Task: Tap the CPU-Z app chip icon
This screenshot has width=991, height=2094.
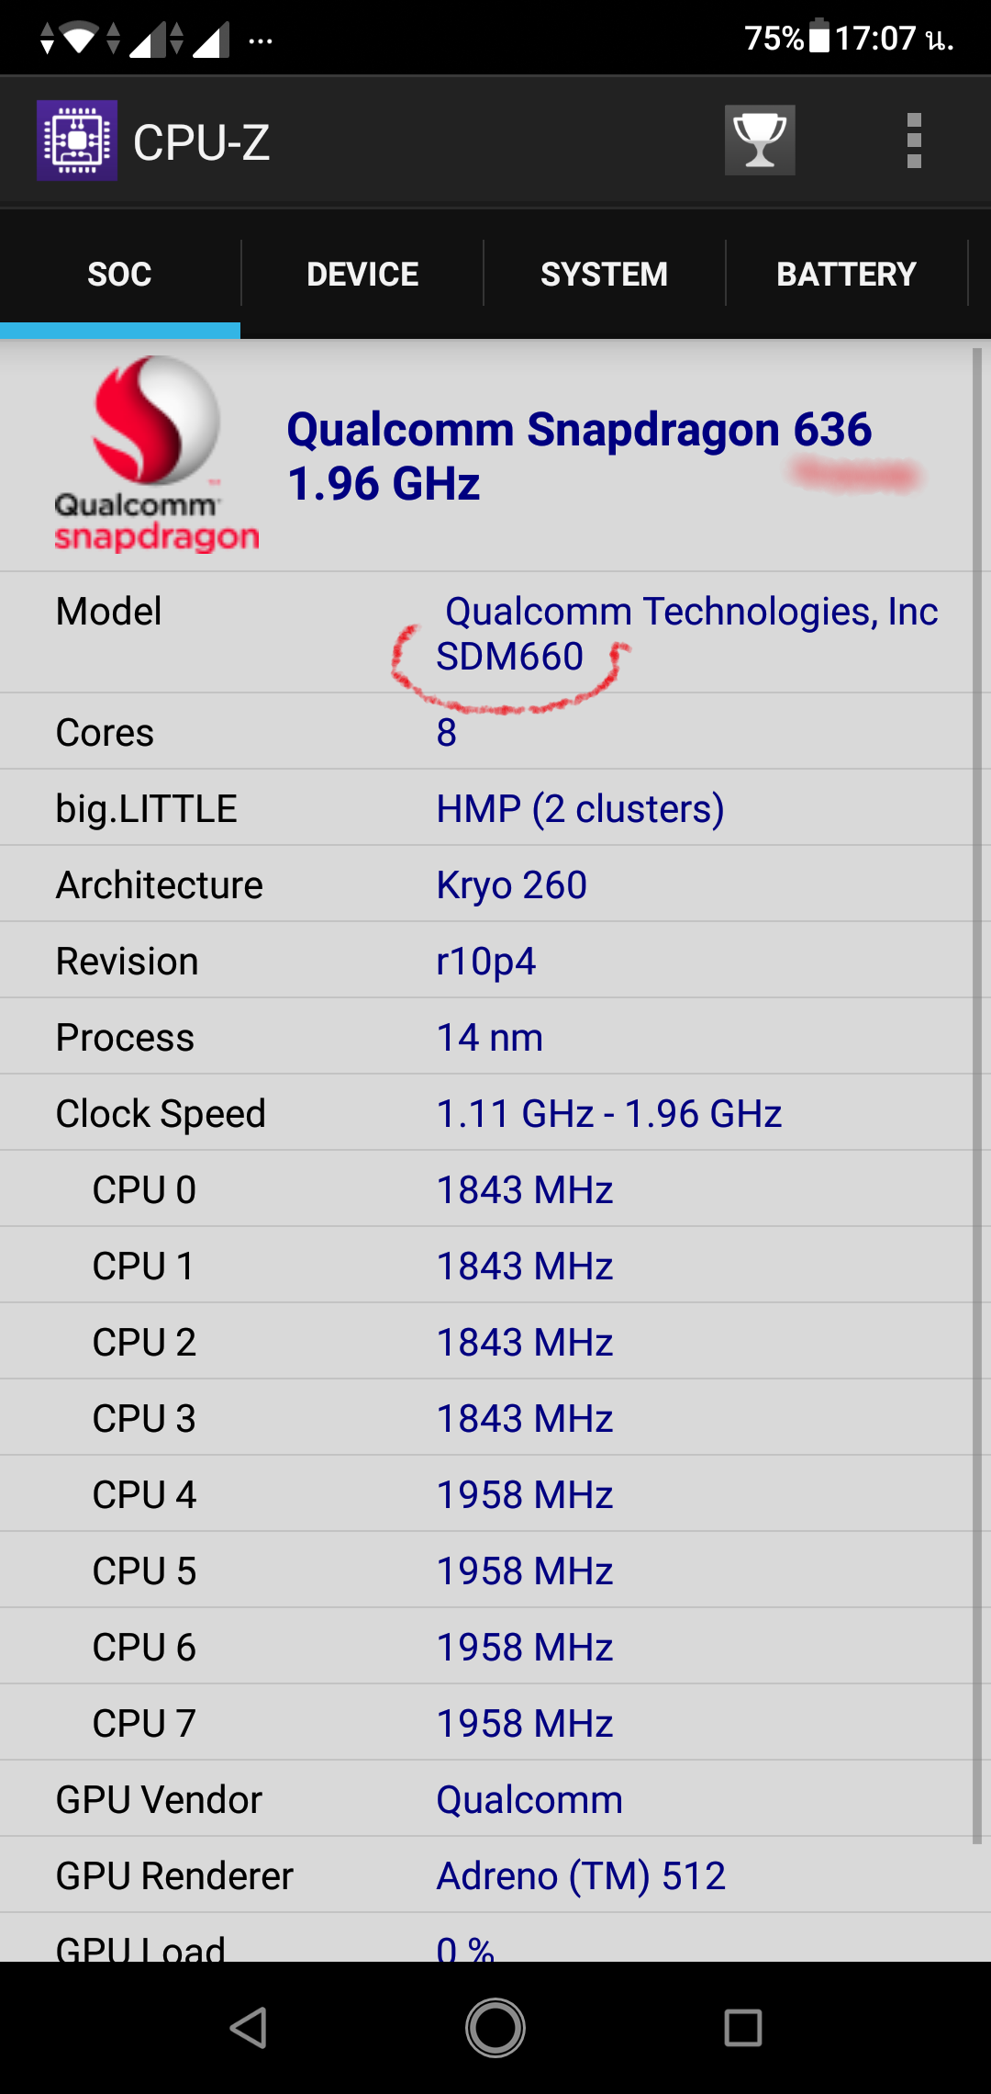Action: click(x=77, y=141)
